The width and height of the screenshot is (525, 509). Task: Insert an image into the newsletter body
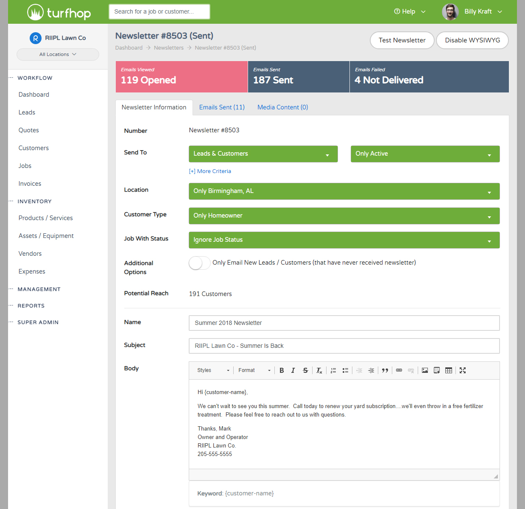425,370
